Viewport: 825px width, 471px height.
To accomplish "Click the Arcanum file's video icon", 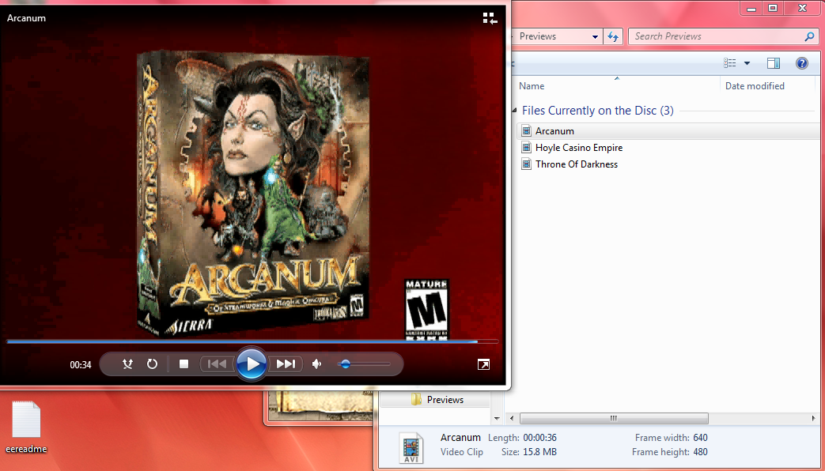I will click(526, 131).
